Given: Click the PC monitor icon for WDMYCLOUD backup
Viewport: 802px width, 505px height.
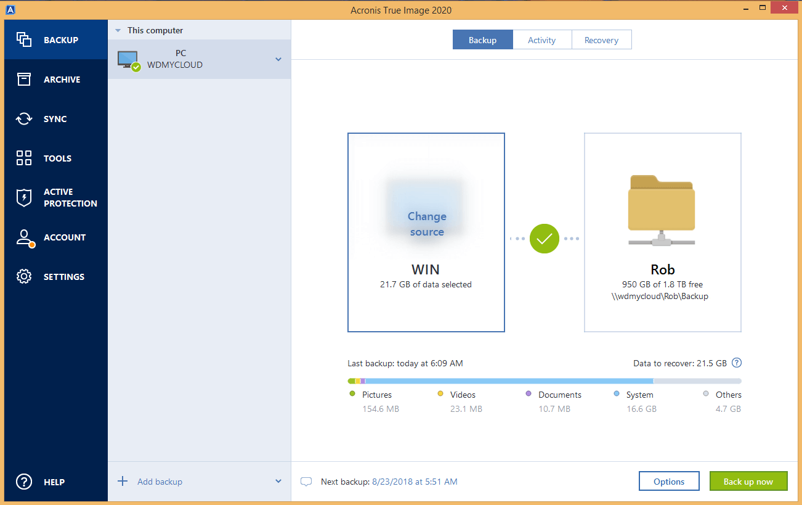Looking at the screenshot, I should coord(129,60).
